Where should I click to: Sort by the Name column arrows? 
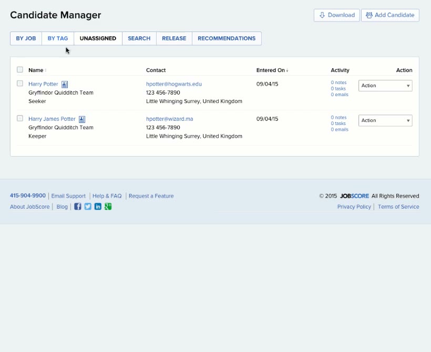[46, 70]
